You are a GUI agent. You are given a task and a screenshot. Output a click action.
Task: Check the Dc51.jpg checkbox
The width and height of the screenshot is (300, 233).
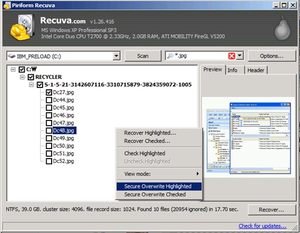tap(49, 153)
